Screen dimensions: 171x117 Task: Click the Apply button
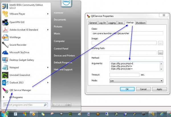[159, 89]
